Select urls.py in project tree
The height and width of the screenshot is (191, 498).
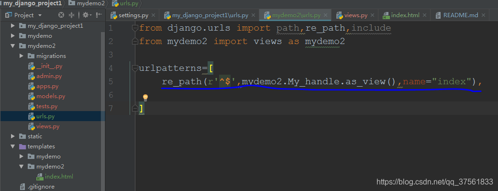(45, 116)
